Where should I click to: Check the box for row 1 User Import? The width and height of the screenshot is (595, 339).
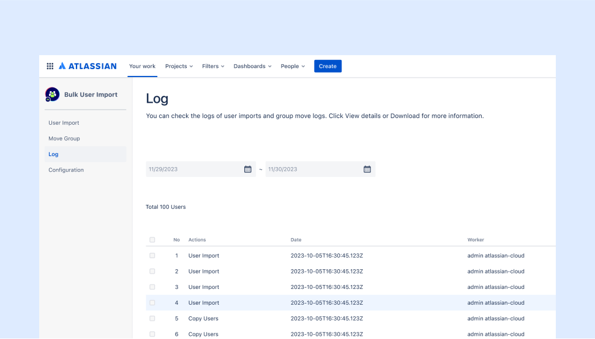(152, 256)
